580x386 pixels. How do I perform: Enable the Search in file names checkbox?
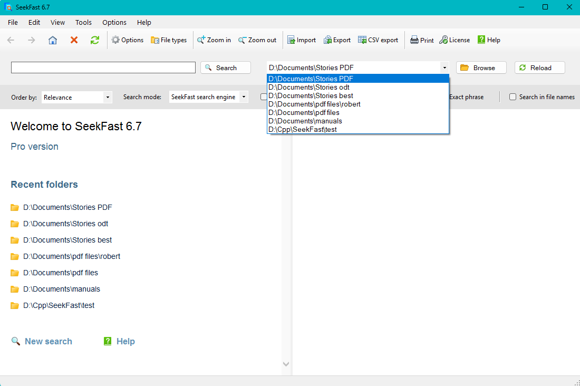coord(512,96)
